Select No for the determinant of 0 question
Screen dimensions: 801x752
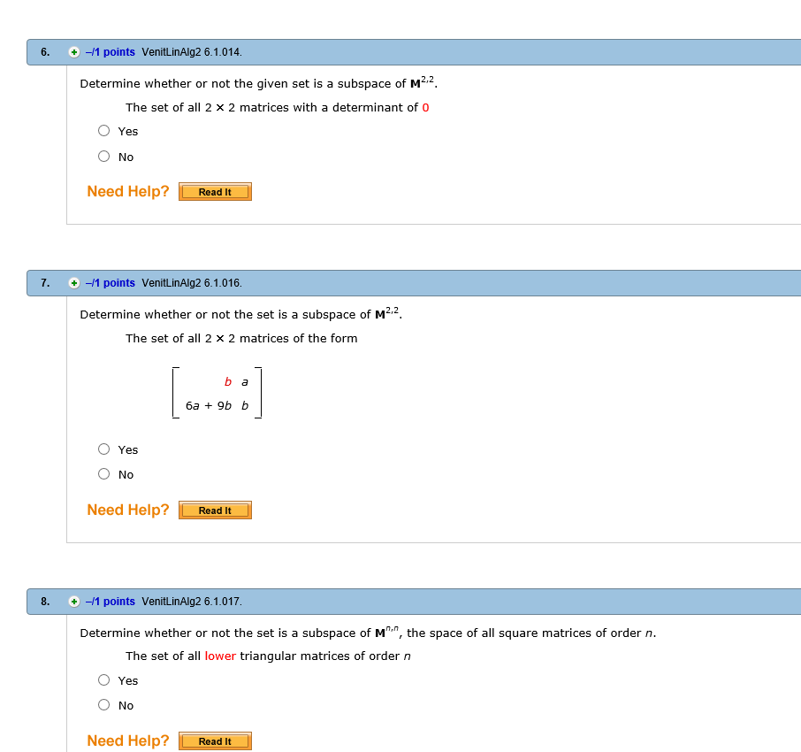[x=103, y=156]
